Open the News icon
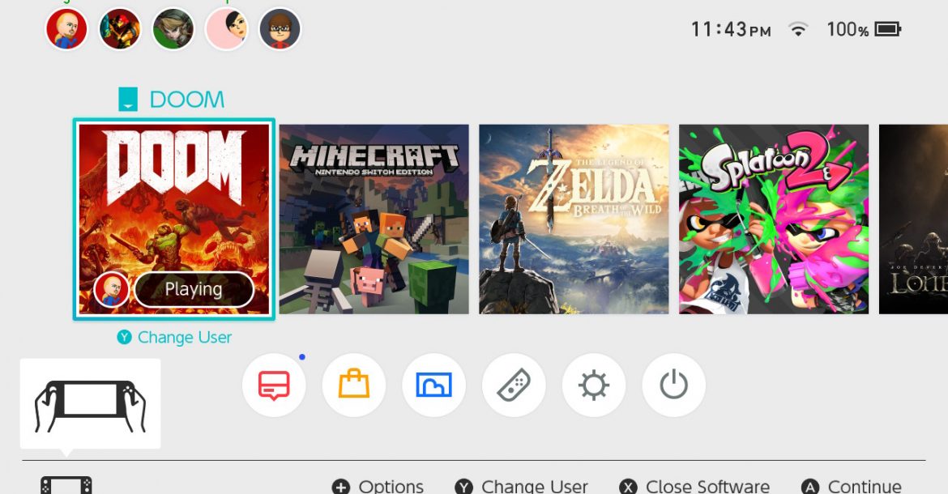Screen dimensions: 948x494 pos(274,385)
